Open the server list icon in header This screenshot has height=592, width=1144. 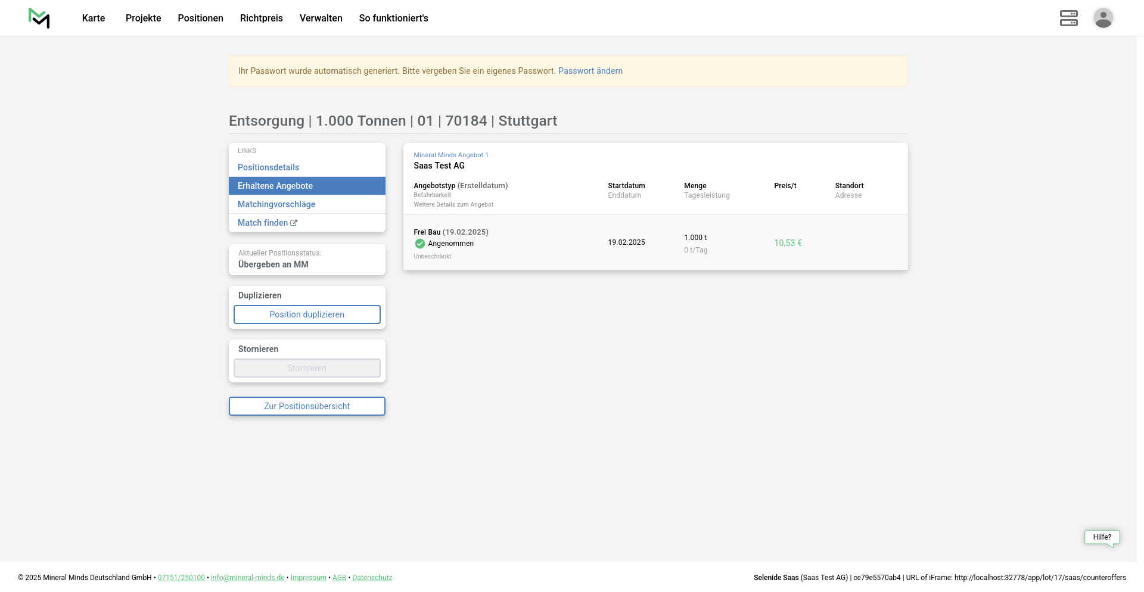point(1068,18)
